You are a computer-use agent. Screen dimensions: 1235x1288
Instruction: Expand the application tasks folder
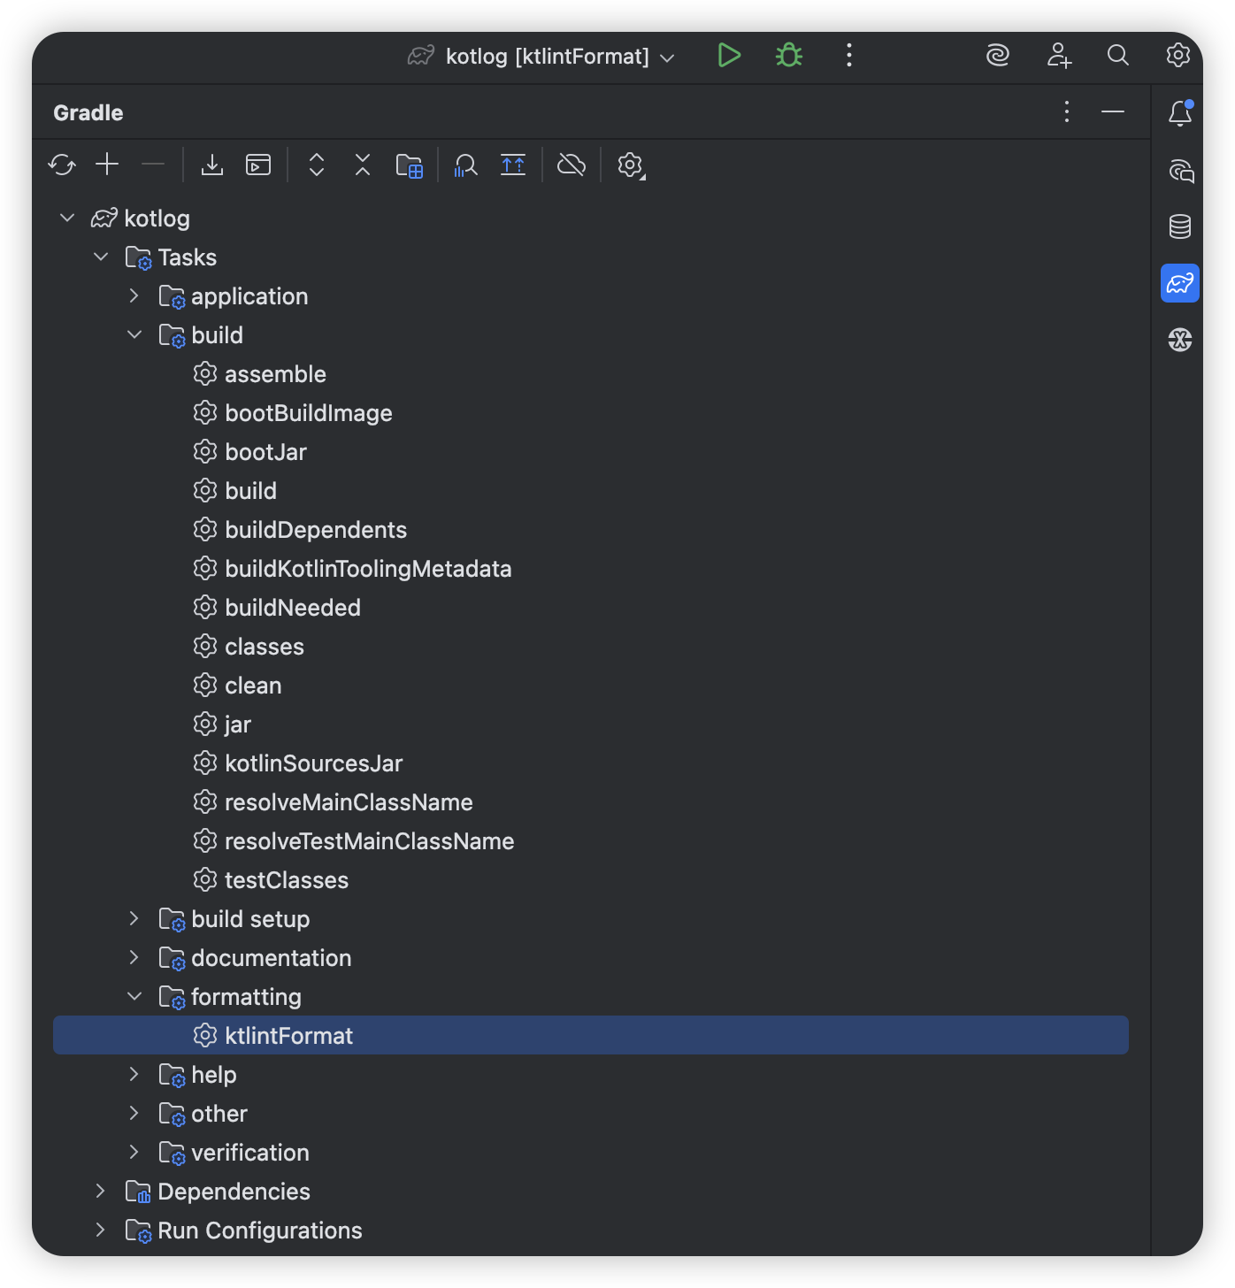click(134, 295)
